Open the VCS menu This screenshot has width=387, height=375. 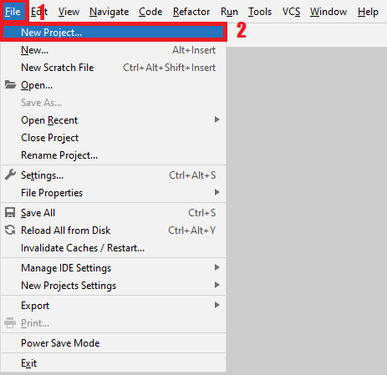291,12
